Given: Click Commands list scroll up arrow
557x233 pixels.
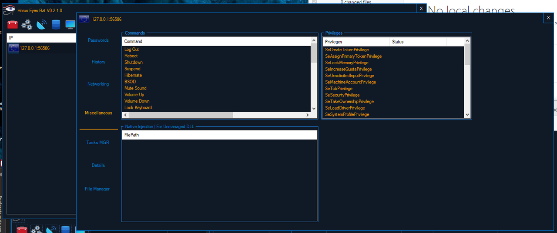Looking at the screenshot, I should (x=314, y=40).
